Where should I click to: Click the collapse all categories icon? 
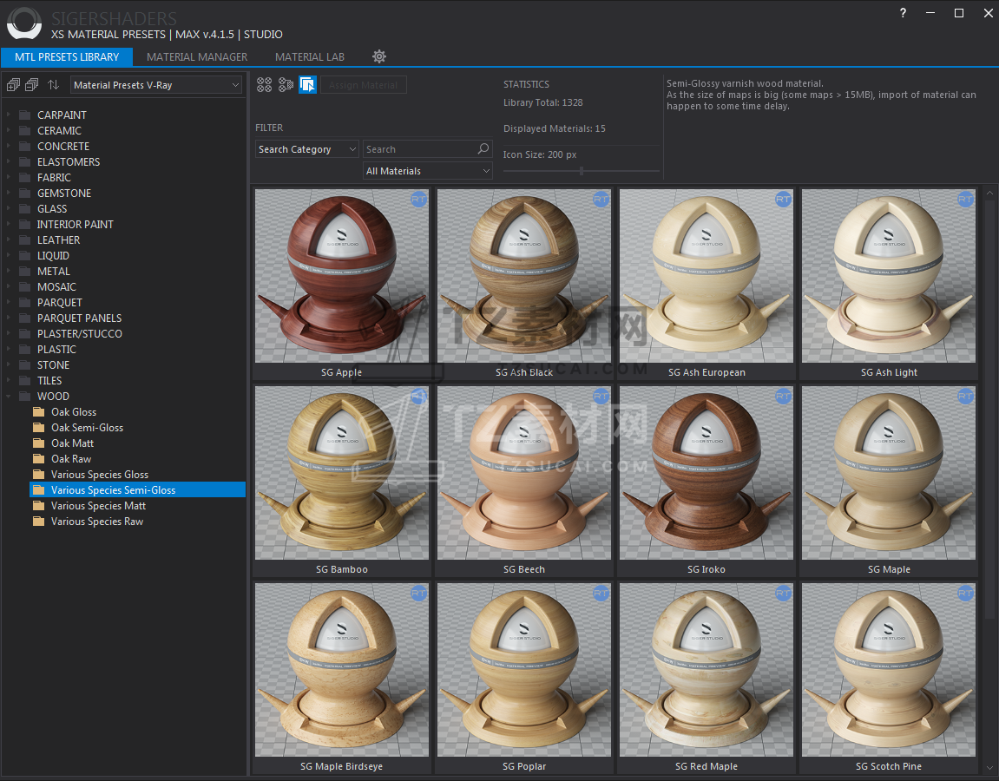pos(32,85)
